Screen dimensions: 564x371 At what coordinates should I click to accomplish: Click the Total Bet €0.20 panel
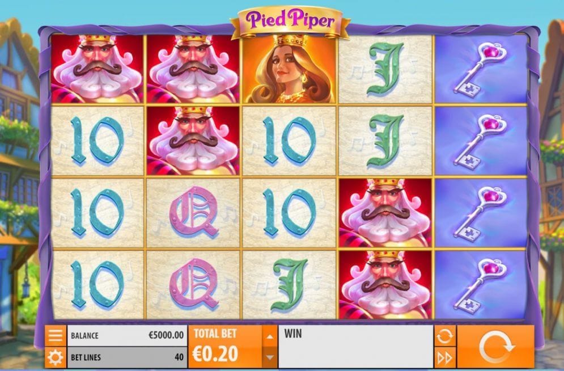pos(226,347)
